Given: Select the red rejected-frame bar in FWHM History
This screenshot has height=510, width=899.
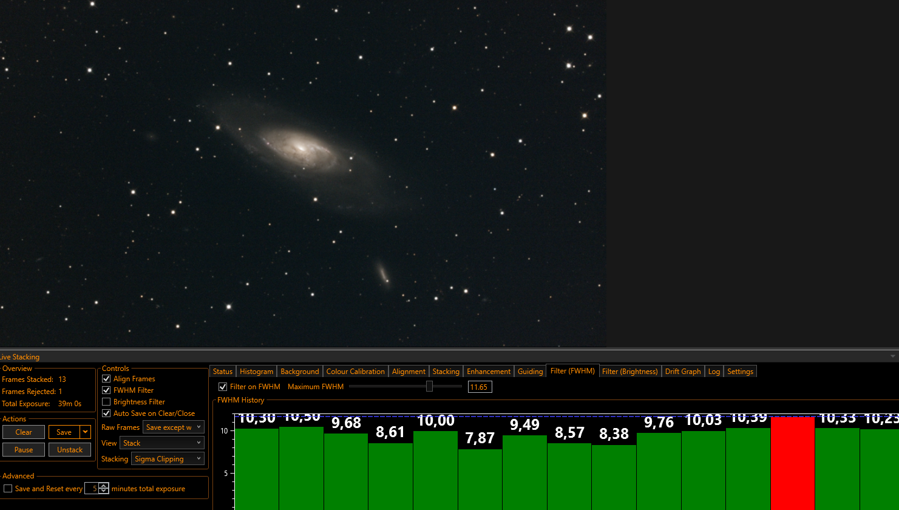Looking at the screenshot, I should (x=793, y=463).
